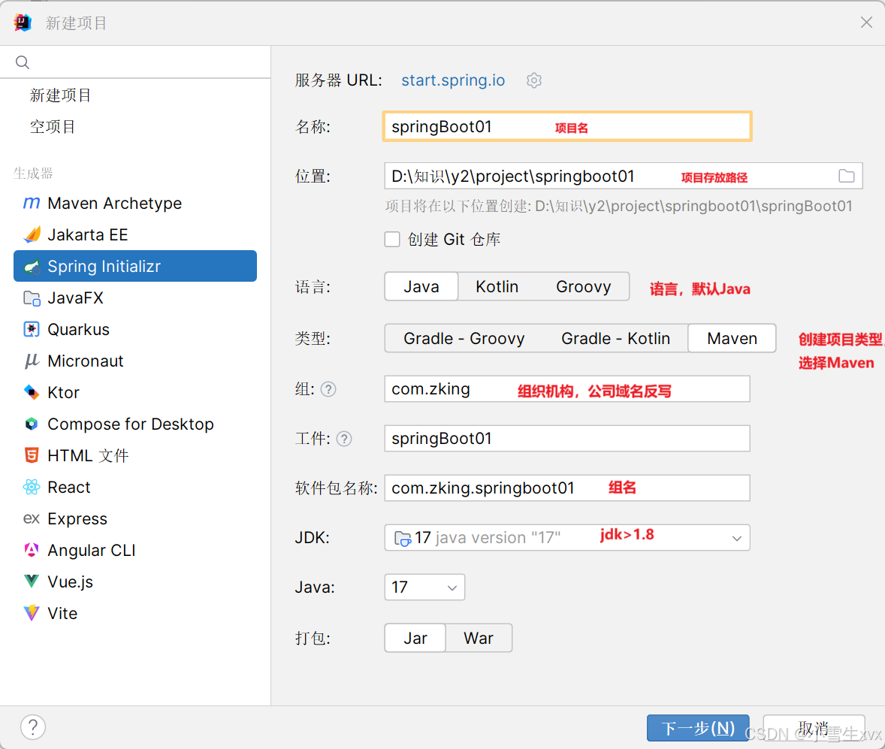Enable the 创建 Git 仓库 checkbox

coord(392,240)
